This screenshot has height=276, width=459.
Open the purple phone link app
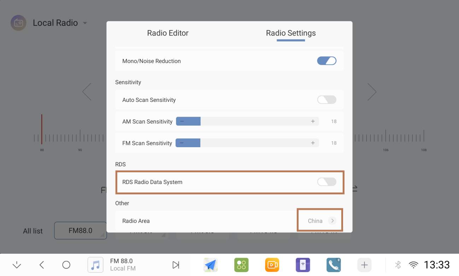click(303, 265)
